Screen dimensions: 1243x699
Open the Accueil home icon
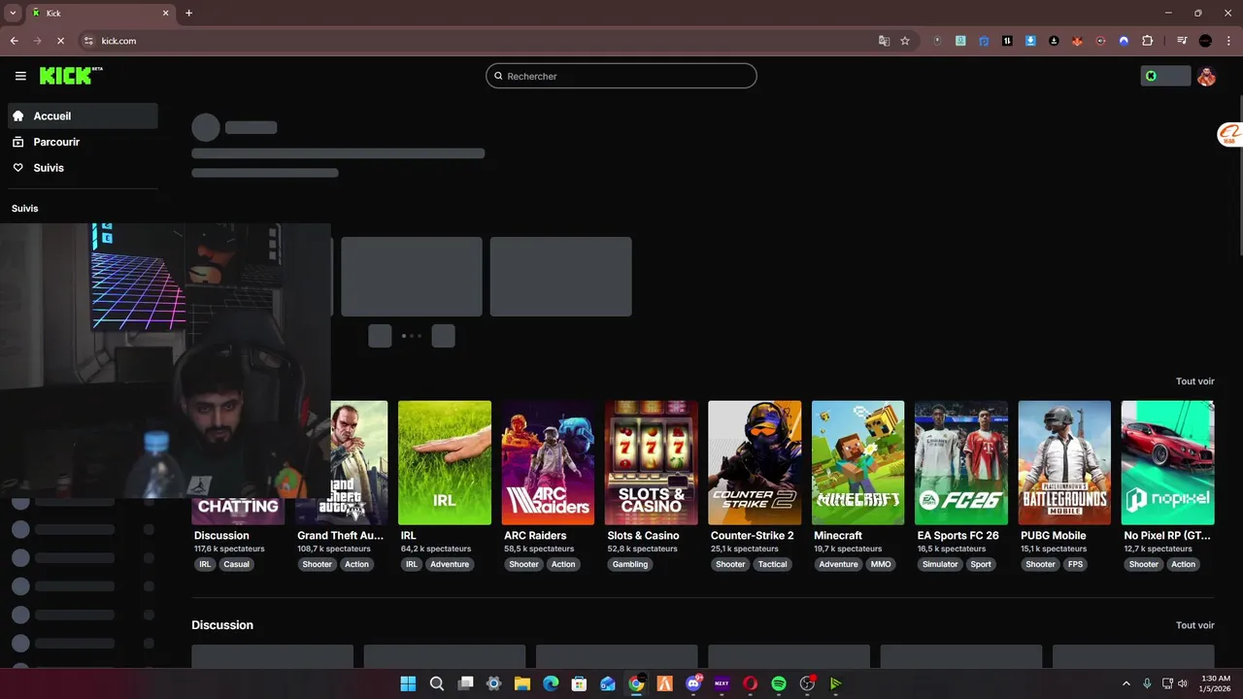pyautogui.click(x=17, y=116)
